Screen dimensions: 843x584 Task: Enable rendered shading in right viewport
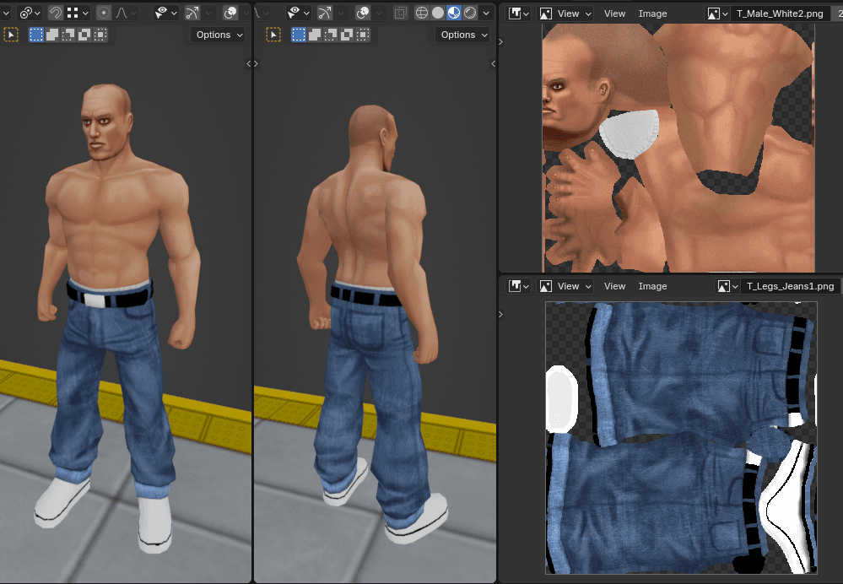tap(469, 13)
